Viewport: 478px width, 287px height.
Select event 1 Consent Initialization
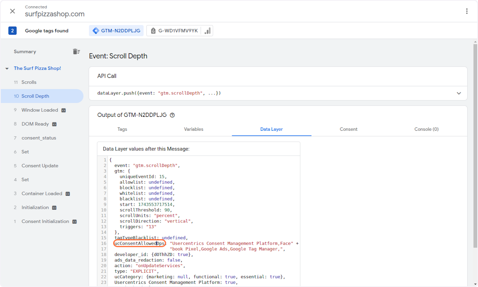[42, 222]
